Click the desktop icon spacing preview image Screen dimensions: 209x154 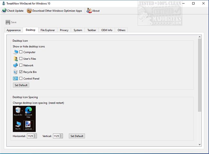(x=24, y=119)
